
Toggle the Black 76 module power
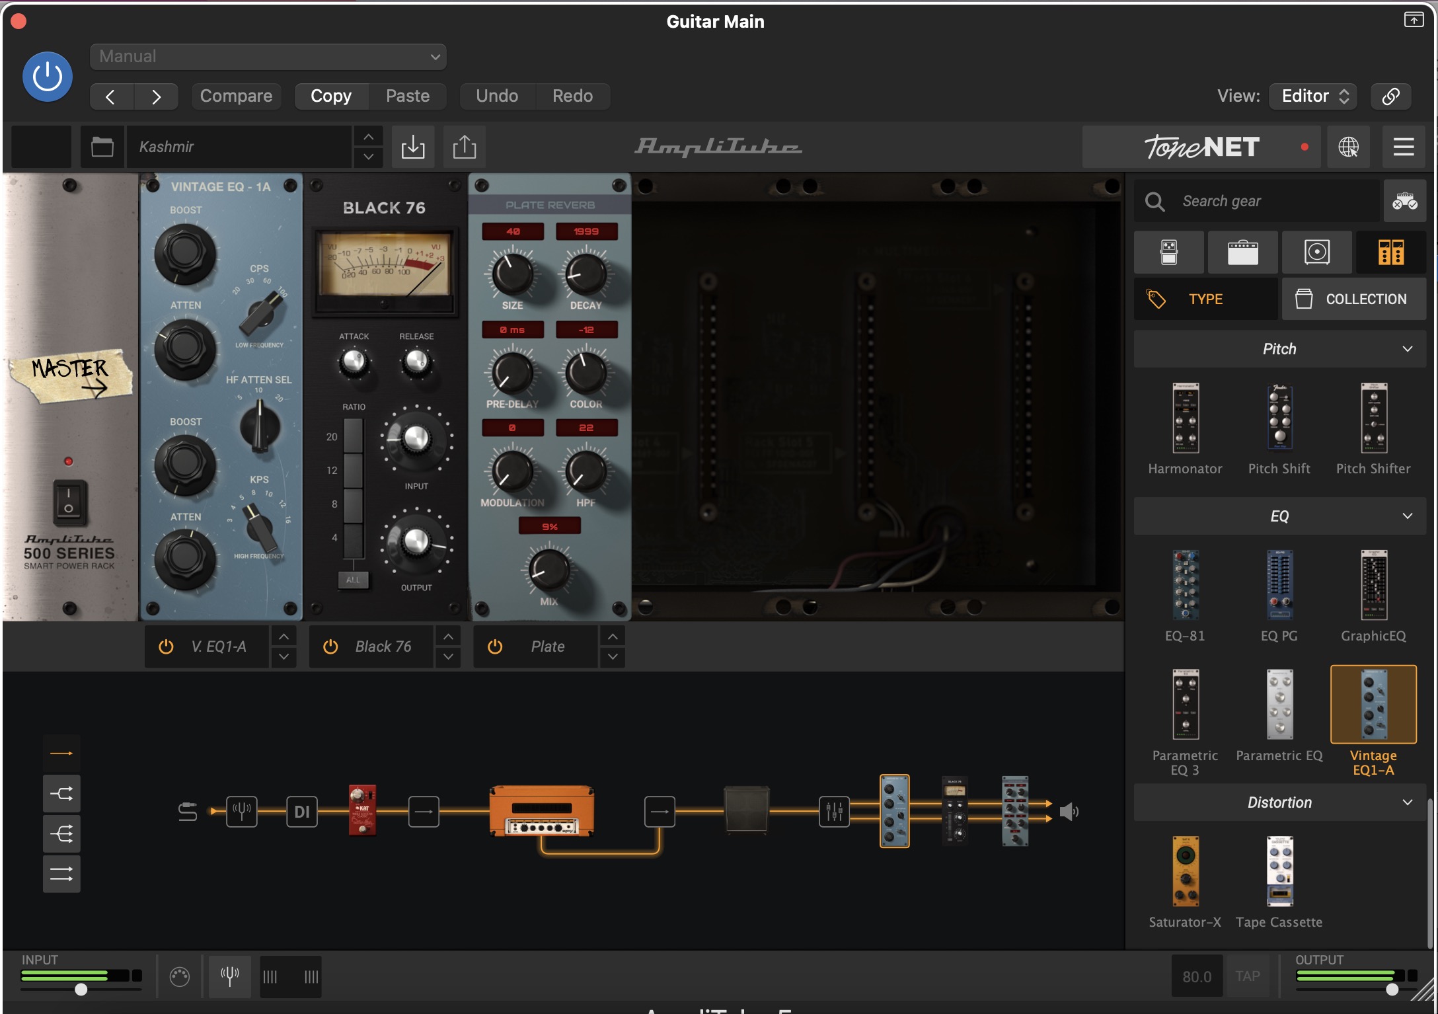(x=330, y=646)
